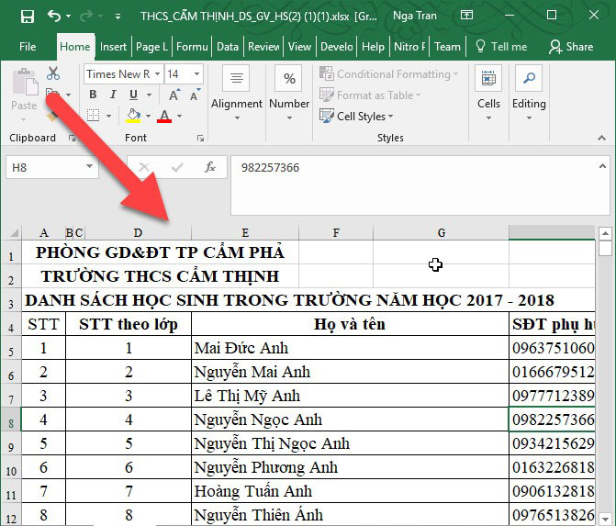Screen dimensions: 616x526
Task: Apply yellow fill color
Action: click(133, 116)
